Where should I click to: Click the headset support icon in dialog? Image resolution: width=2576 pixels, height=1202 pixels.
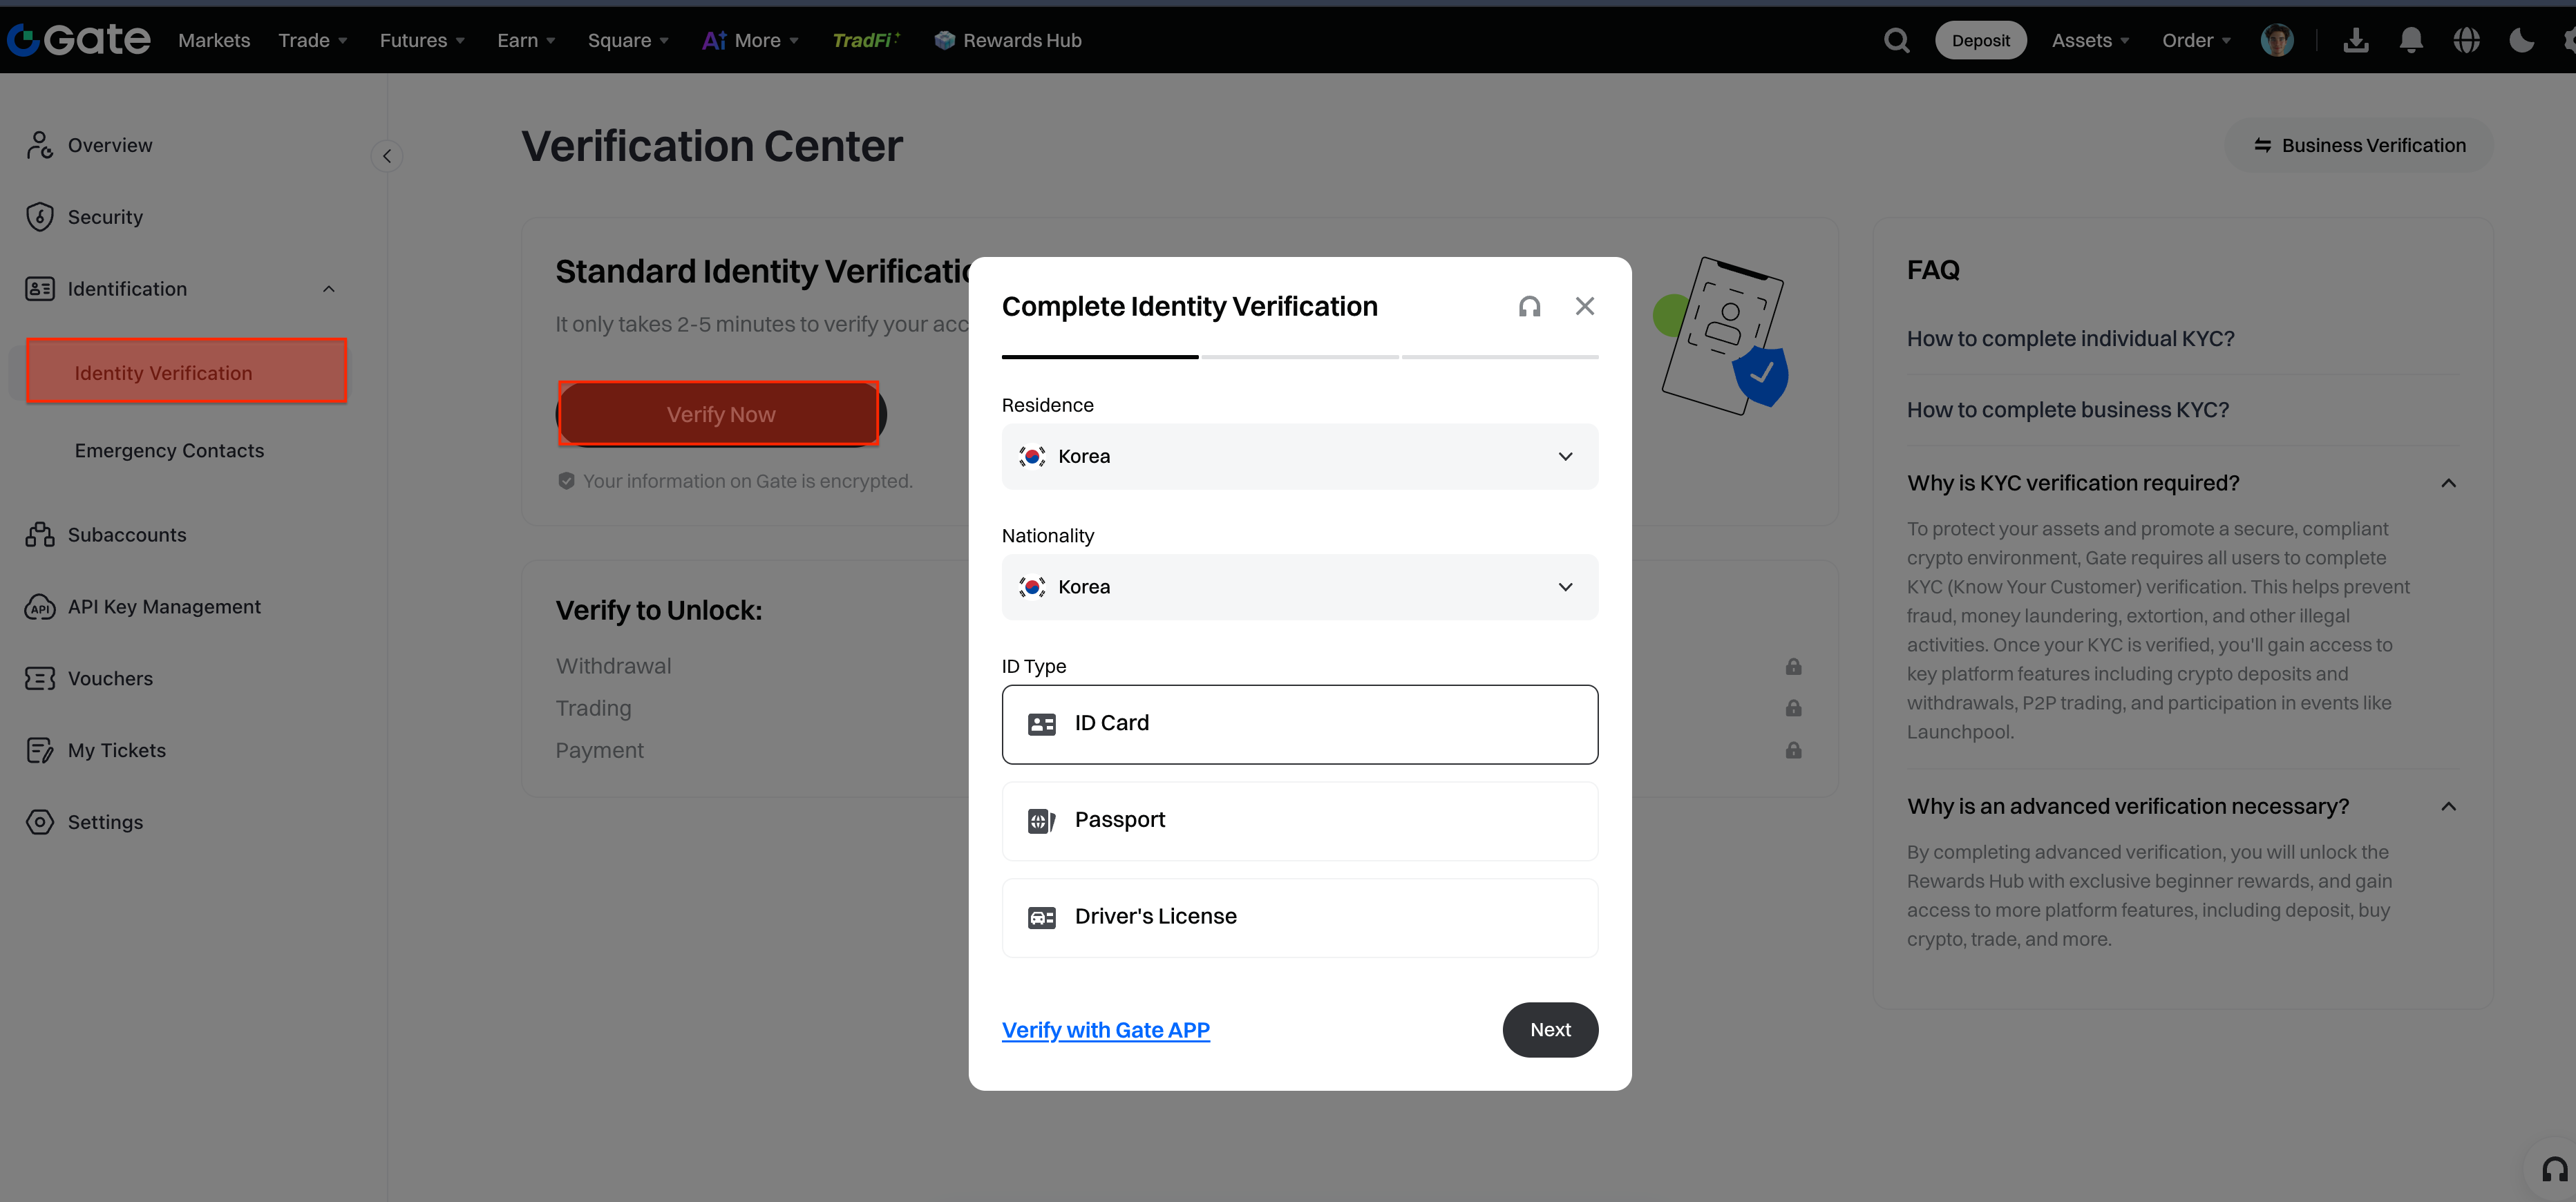click(1529, 306)
